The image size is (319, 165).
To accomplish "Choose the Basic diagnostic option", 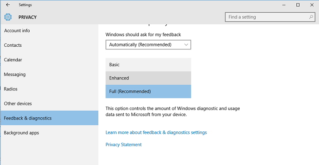I will (148, 65).
